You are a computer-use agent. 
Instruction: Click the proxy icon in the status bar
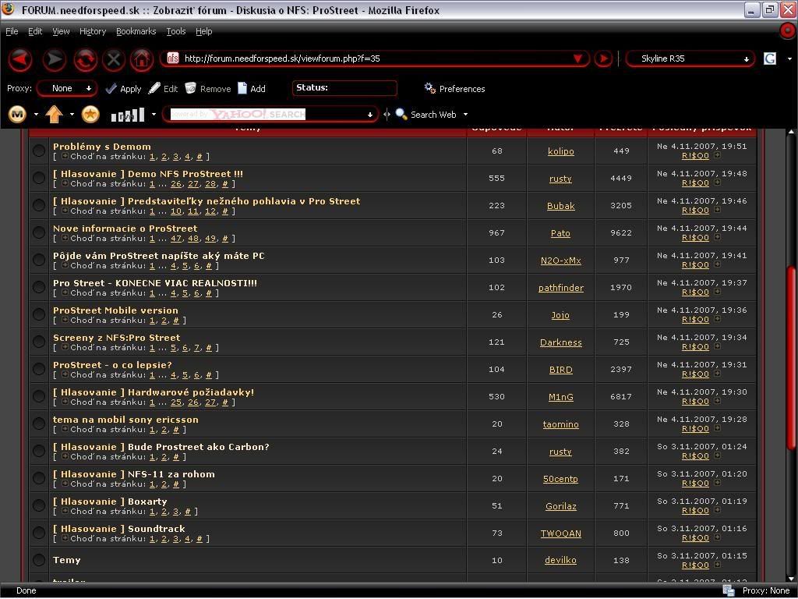point(729,591)
